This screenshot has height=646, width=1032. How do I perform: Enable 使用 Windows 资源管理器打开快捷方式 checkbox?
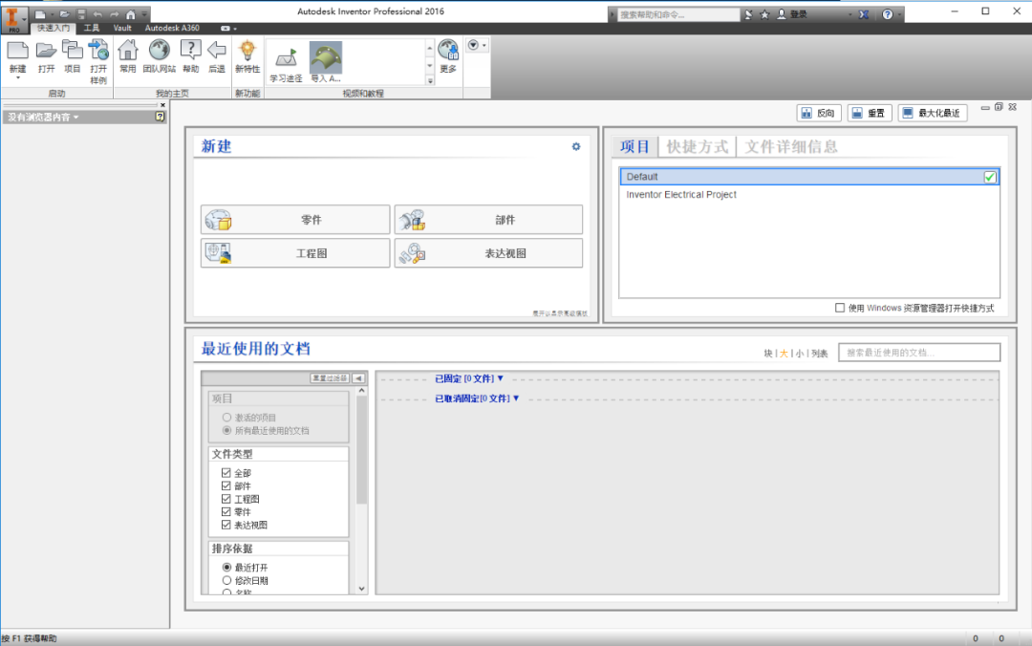840,308
